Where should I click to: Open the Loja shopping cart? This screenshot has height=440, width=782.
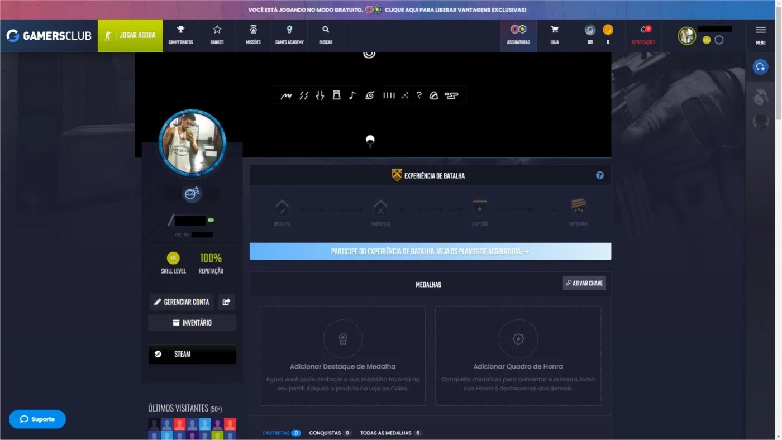(x=555, y=36)
